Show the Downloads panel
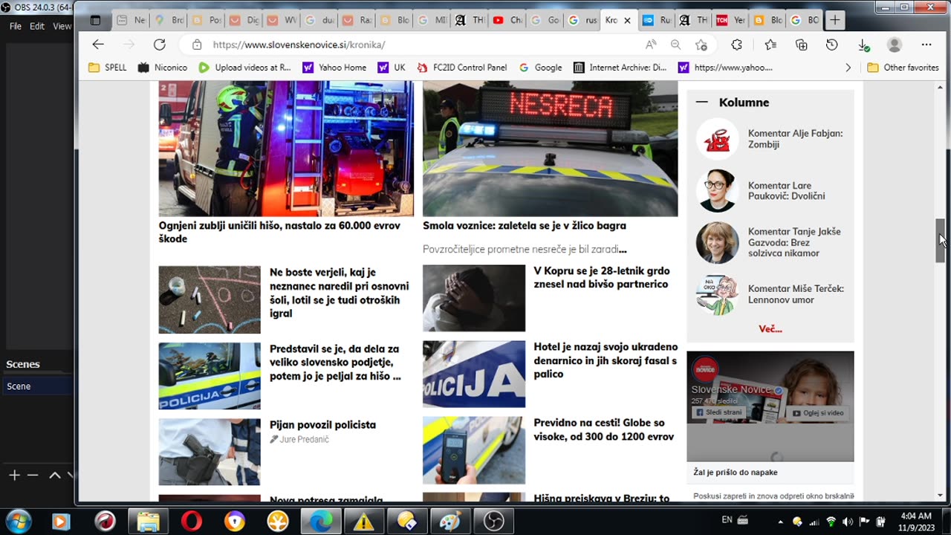Image resolution: width=951 pixels, height=535 pixels. (x=863, y=45)
